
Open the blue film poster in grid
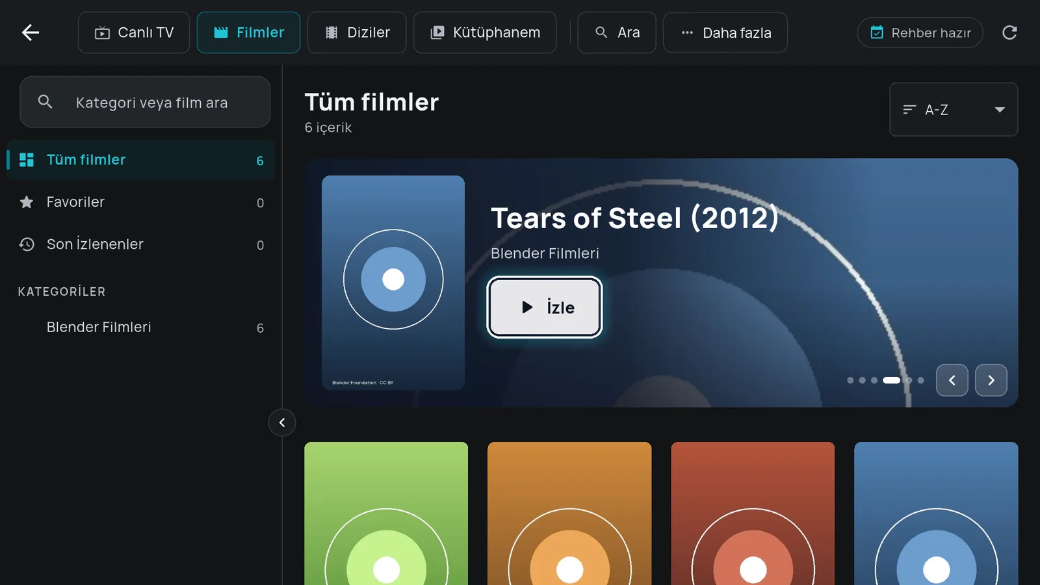click(936, 513)
